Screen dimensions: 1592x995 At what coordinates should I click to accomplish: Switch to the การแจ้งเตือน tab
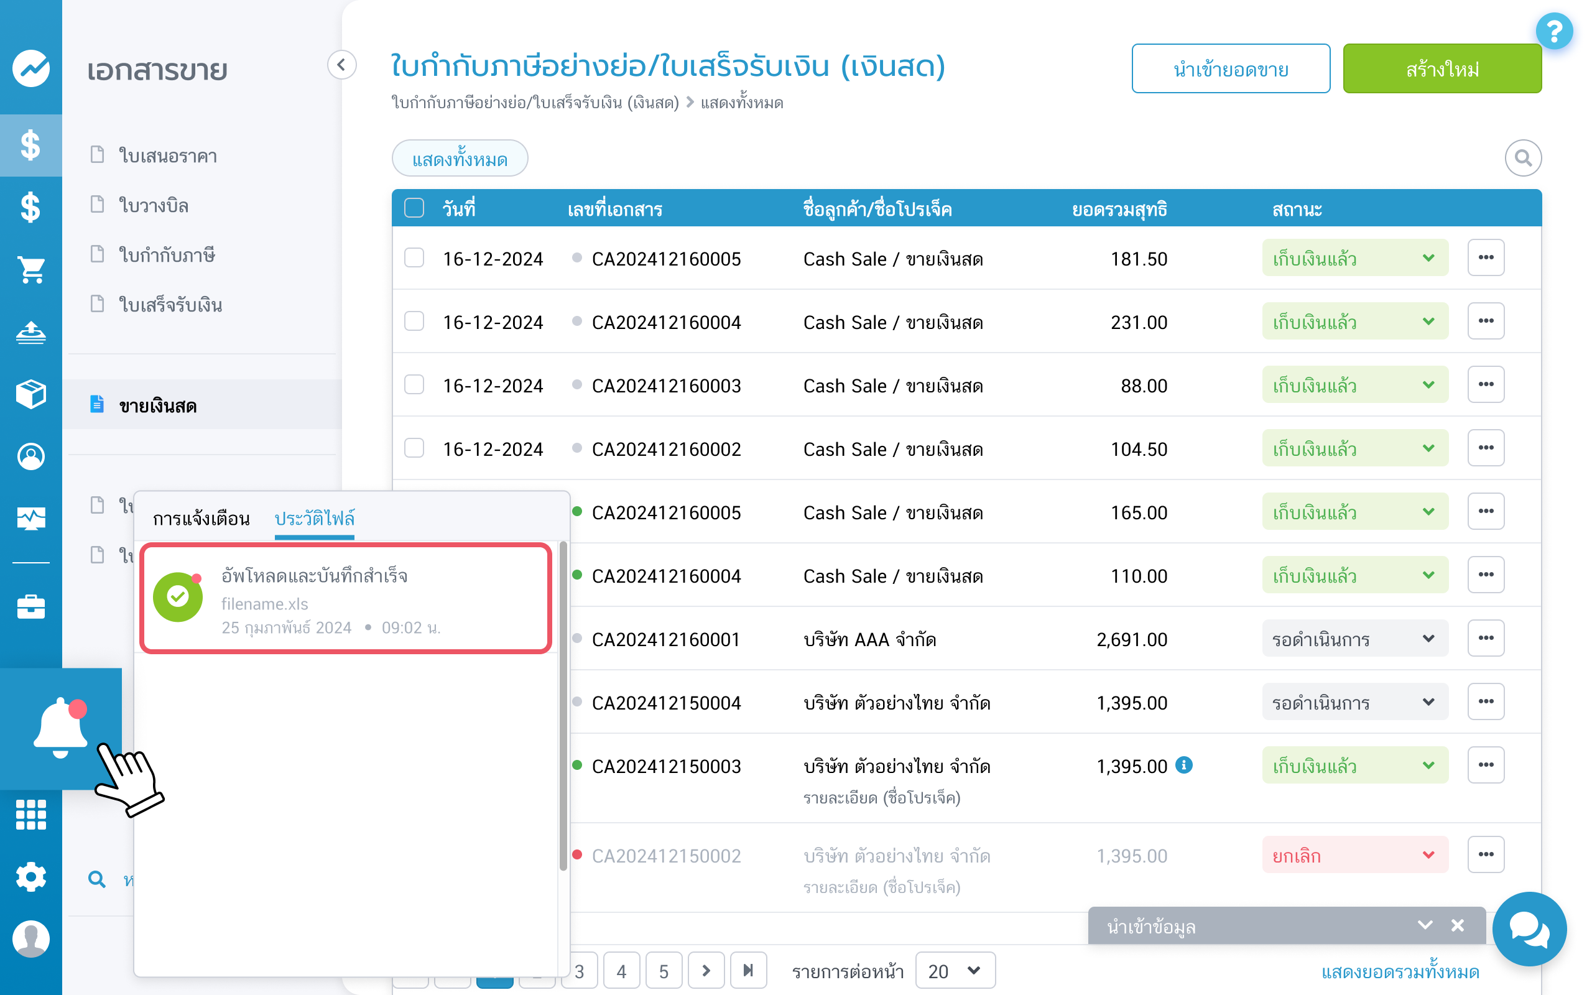(x=201, y=519)
